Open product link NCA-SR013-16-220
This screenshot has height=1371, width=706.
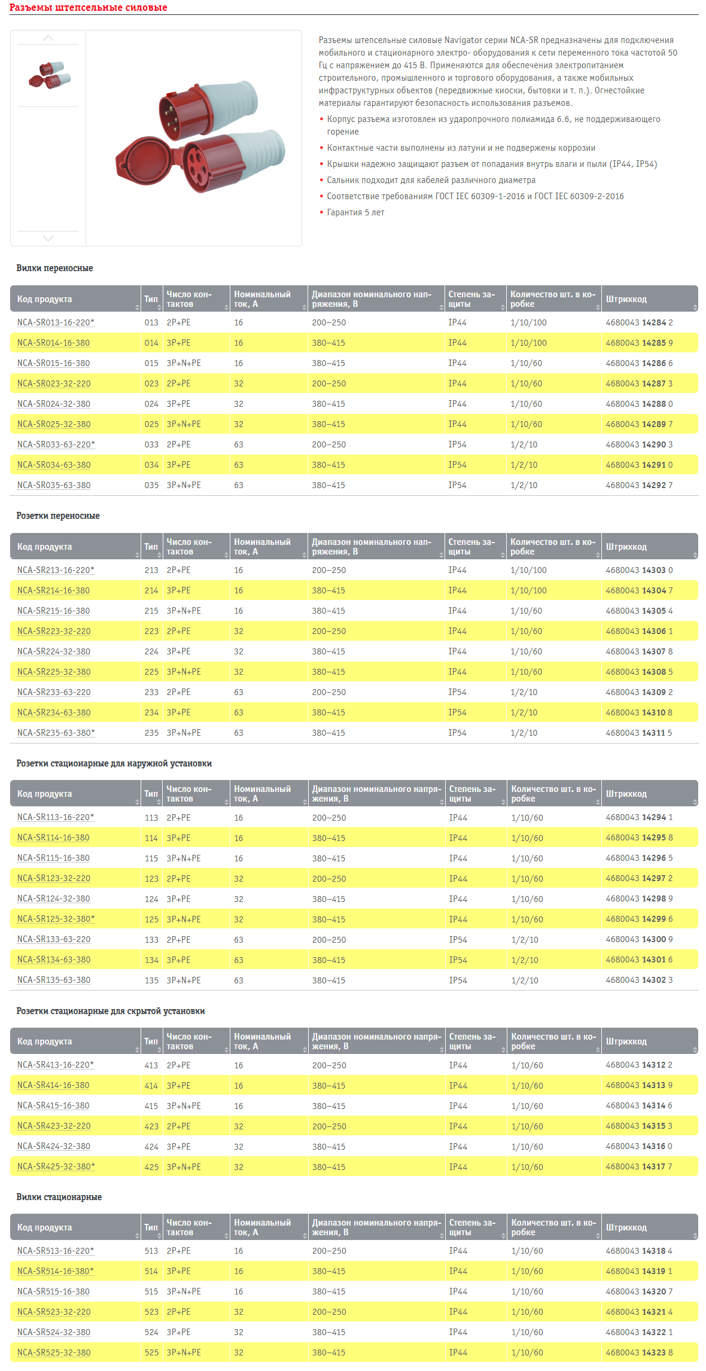coord(56,322)
